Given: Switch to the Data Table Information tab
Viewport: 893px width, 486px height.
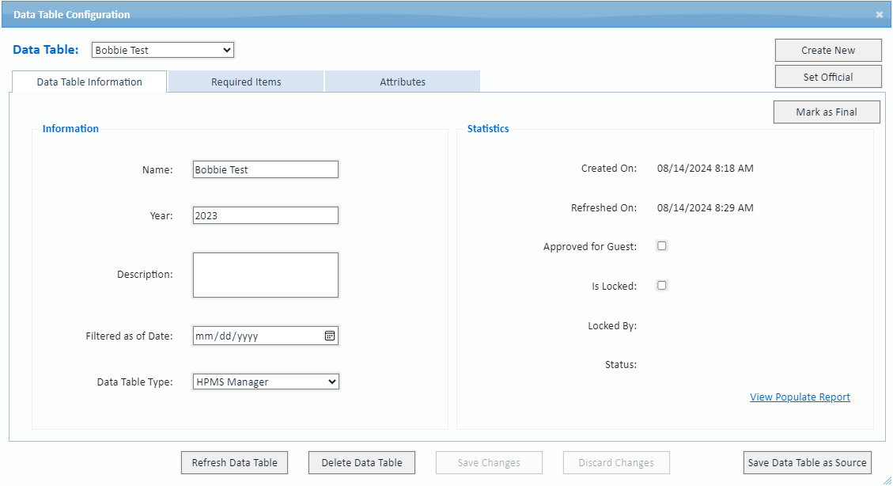Looking at the screenshot, I should click(89, 82).
